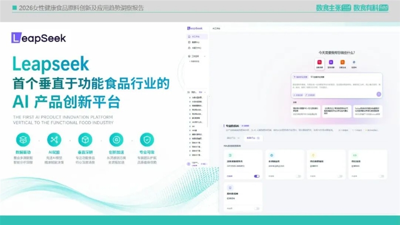The image size is (400, 225).
Task: Click the 创新加速 round teal icon
Action: point(116,140)
